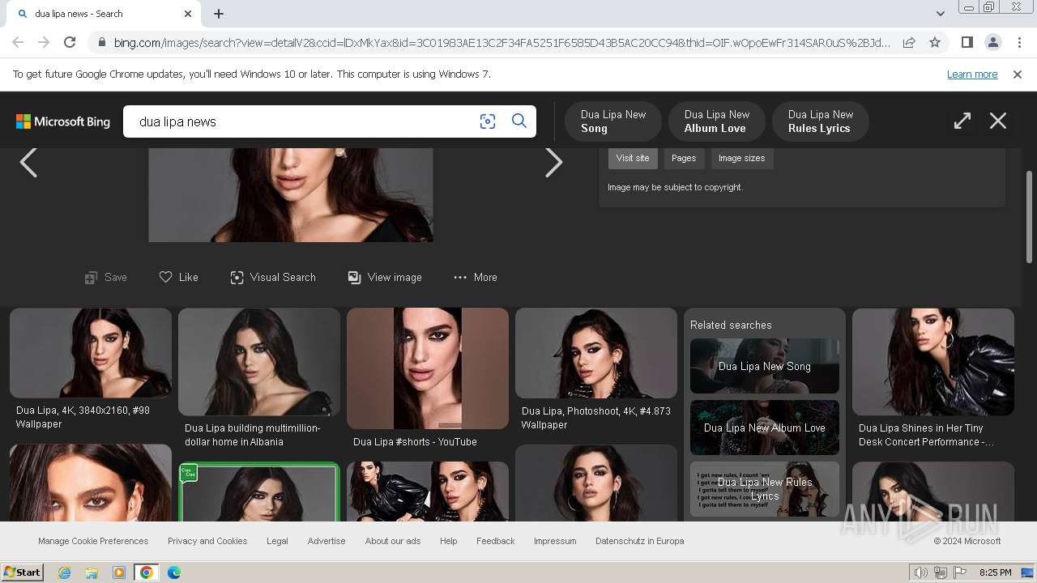Go back with browser back arrow
This screenshot has width=1037, height=583.
pyautogui.click(x=18, y=42)
